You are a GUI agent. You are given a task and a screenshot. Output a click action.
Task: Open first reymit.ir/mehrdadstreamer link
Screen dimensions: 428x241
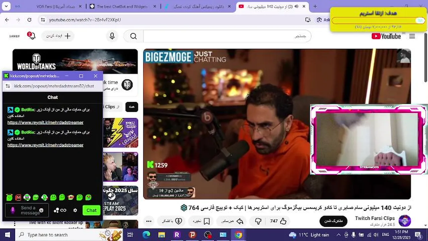click(45, 123)
